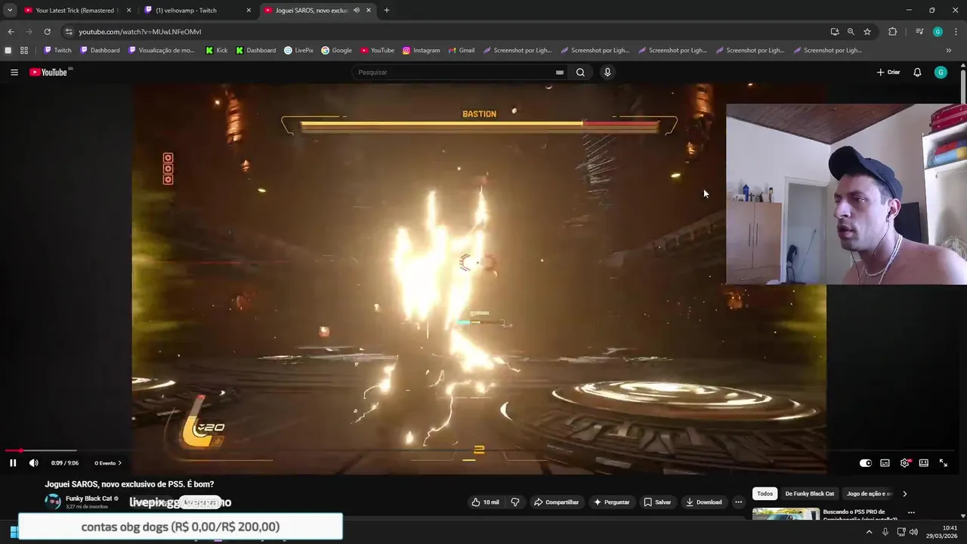Image resolution: width=967 pixels, height=544 pixels.
Task: Click the youtube.com address bar
Action: pyautogui.click(x=446, y=32)
